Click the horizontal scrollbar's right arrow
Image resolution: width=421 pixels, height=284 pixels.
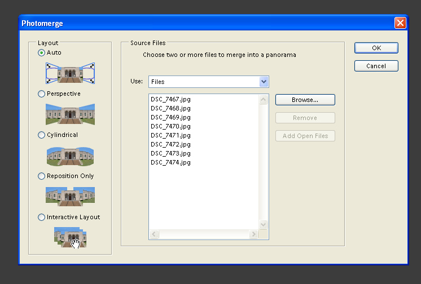pyautogui.click(x=255, y=234)
